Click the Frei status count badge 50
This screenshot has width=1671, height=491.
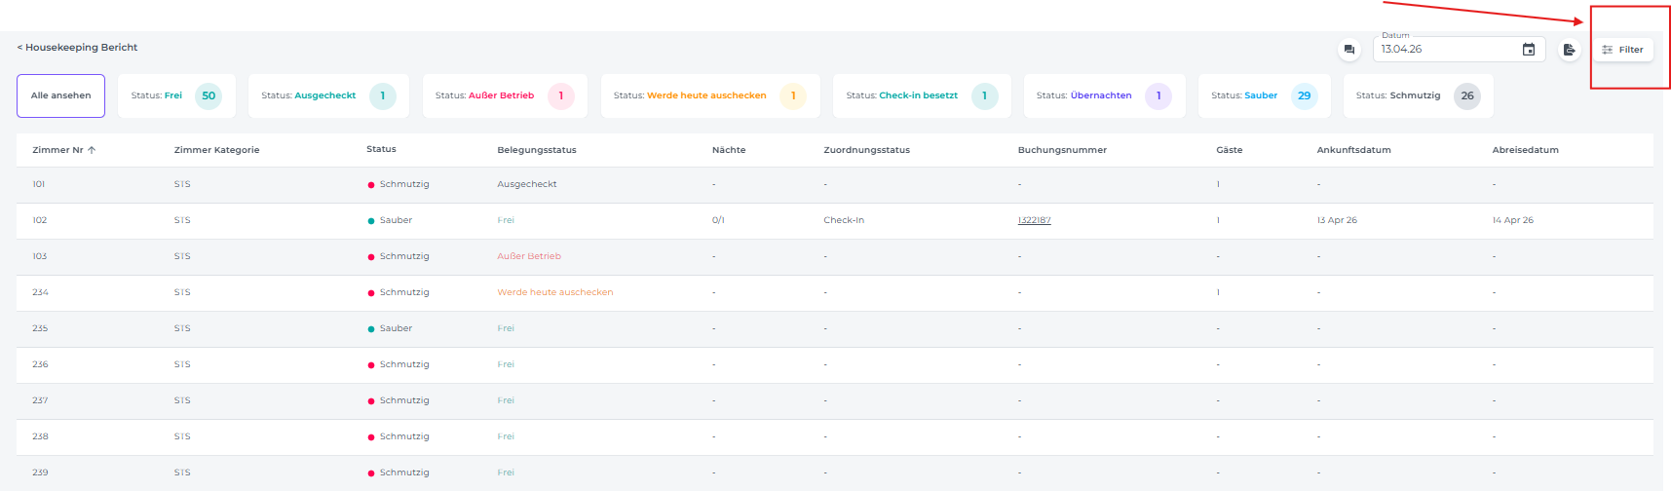(209, 95)
